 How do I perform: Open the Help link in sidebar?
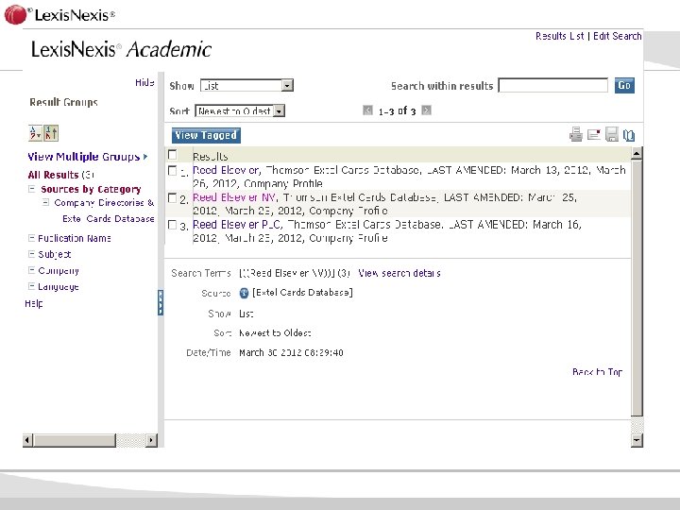34,303
